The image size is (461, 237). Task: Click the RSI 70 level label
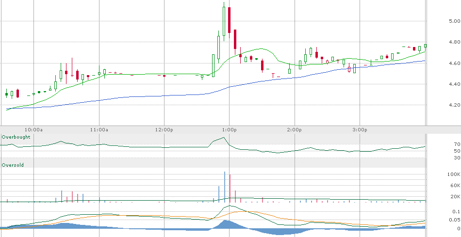tap(457, 144)
